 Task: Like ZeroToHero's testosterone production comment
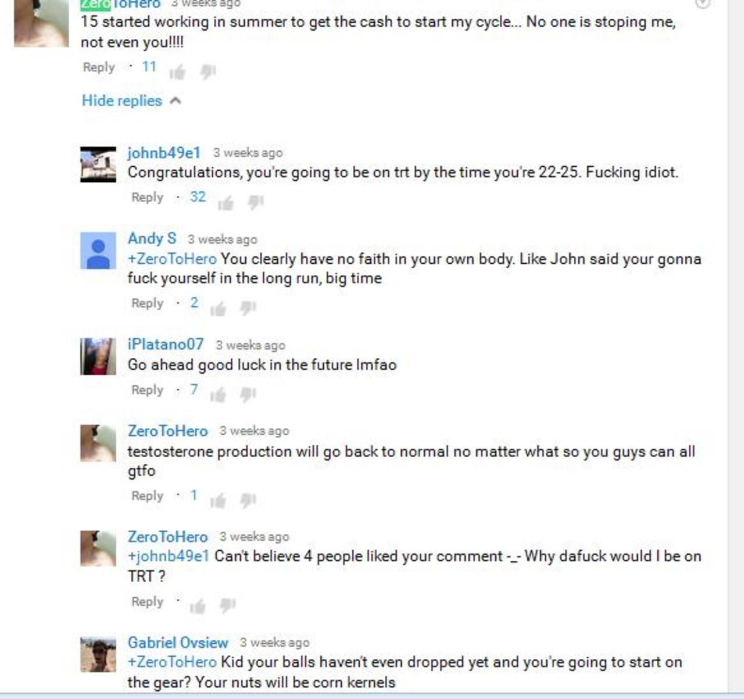click(218, 501)
